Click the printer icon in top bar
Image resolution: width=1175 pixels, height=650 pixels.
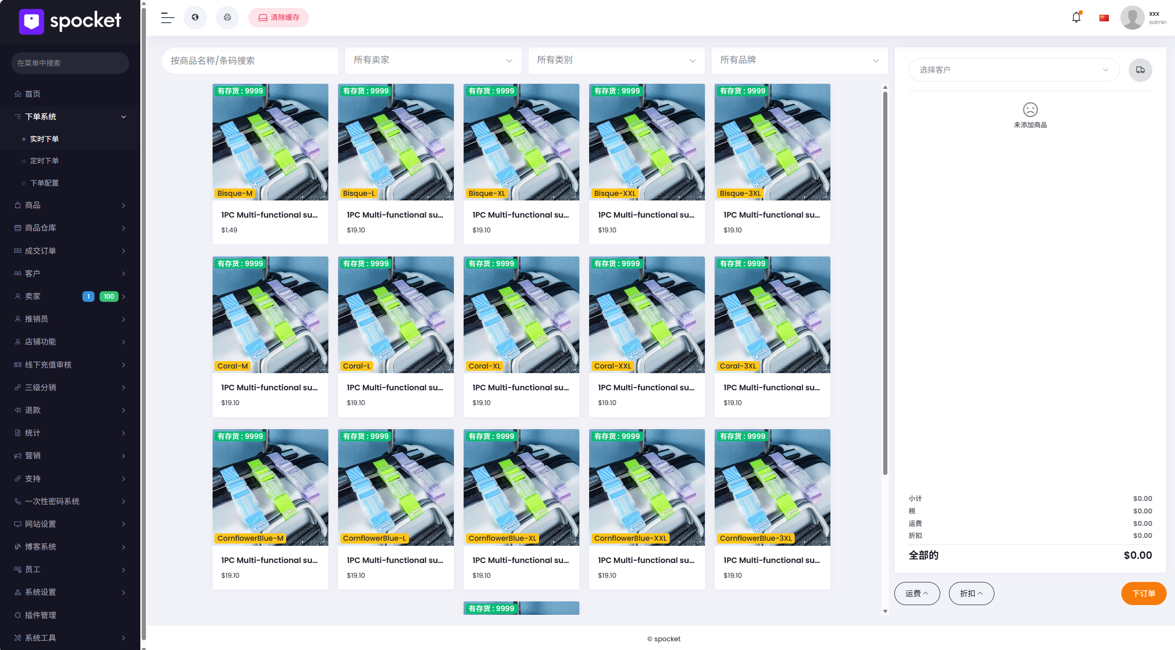point(227,18)
